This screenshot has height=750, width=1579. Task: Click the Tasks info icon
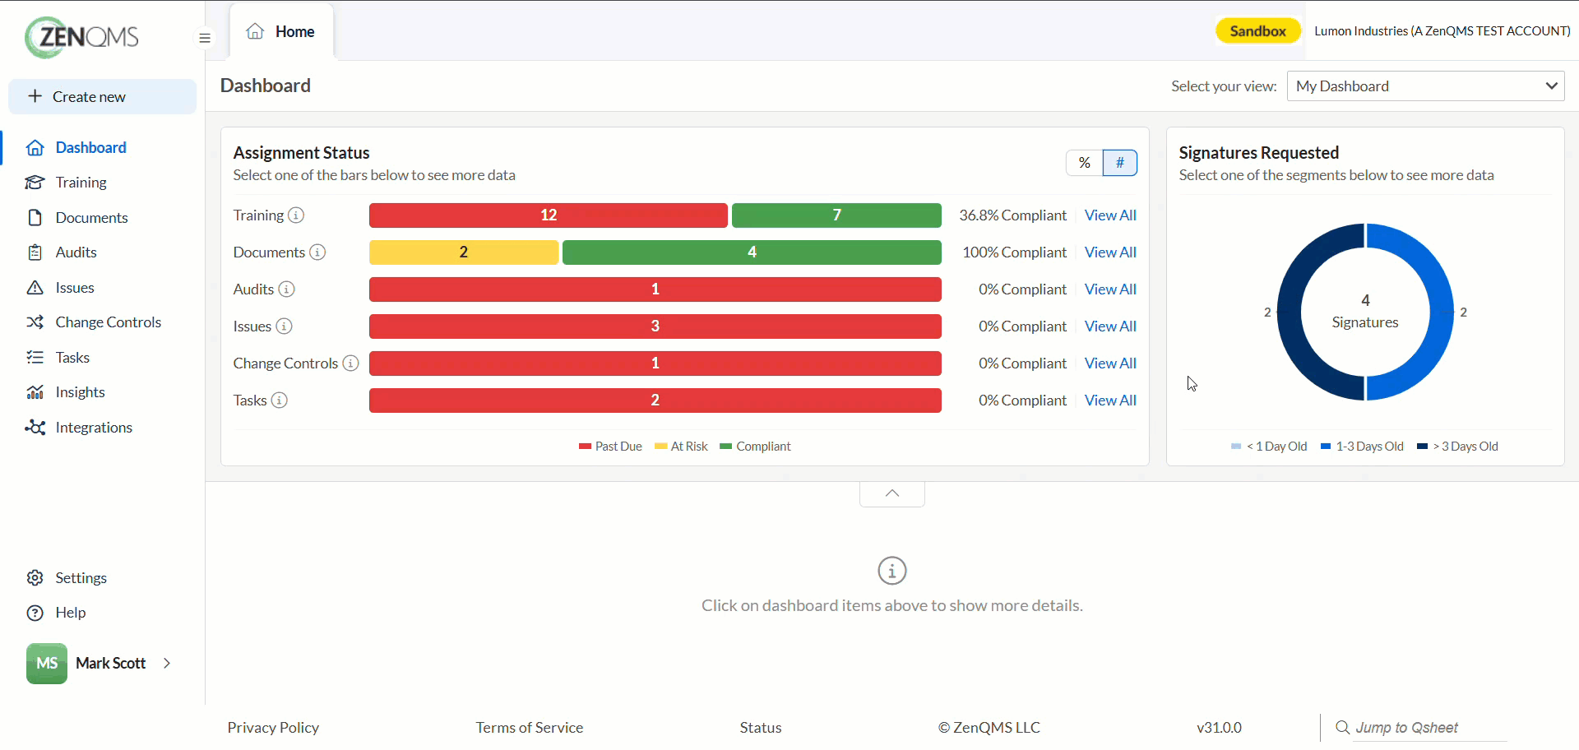point(280,400)
